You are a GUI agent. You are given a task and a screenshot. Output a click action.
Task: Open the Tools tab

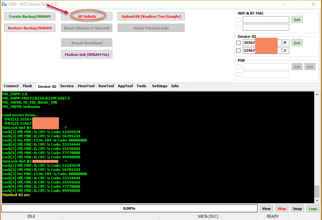[141, 86]
